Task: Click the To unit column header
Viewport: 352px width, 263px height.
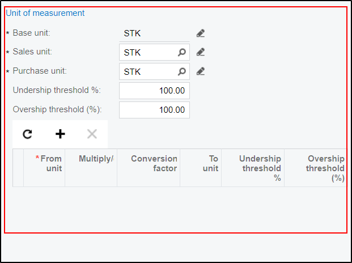Action: [x=210, y=164]
